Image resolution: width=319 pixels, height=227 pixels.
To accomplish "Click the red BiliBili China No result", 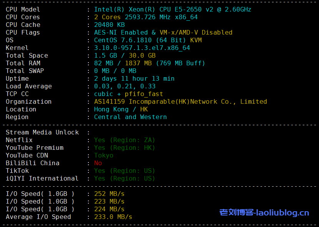I will point(98,163).
